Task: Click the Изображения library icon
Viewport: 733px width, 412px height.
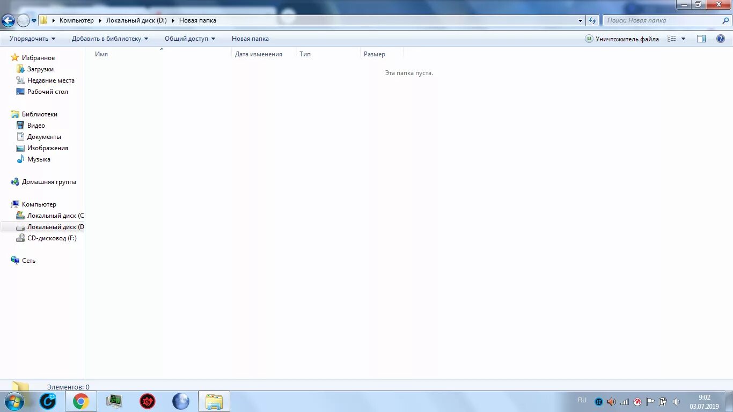Action: point(20,148)
